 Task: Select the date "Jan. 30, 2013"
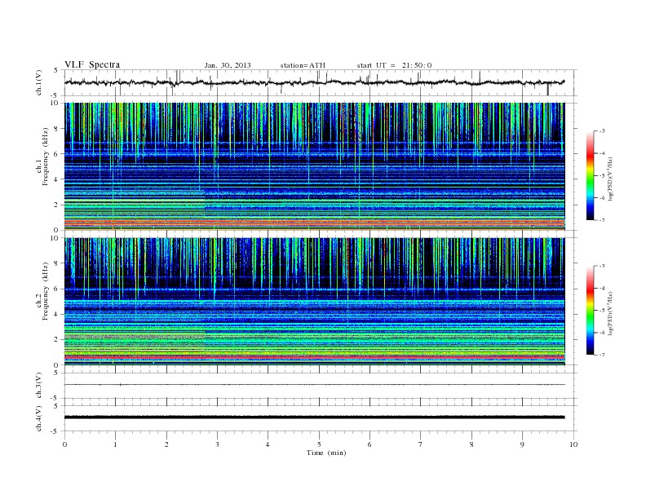click(x=228, y=65)
